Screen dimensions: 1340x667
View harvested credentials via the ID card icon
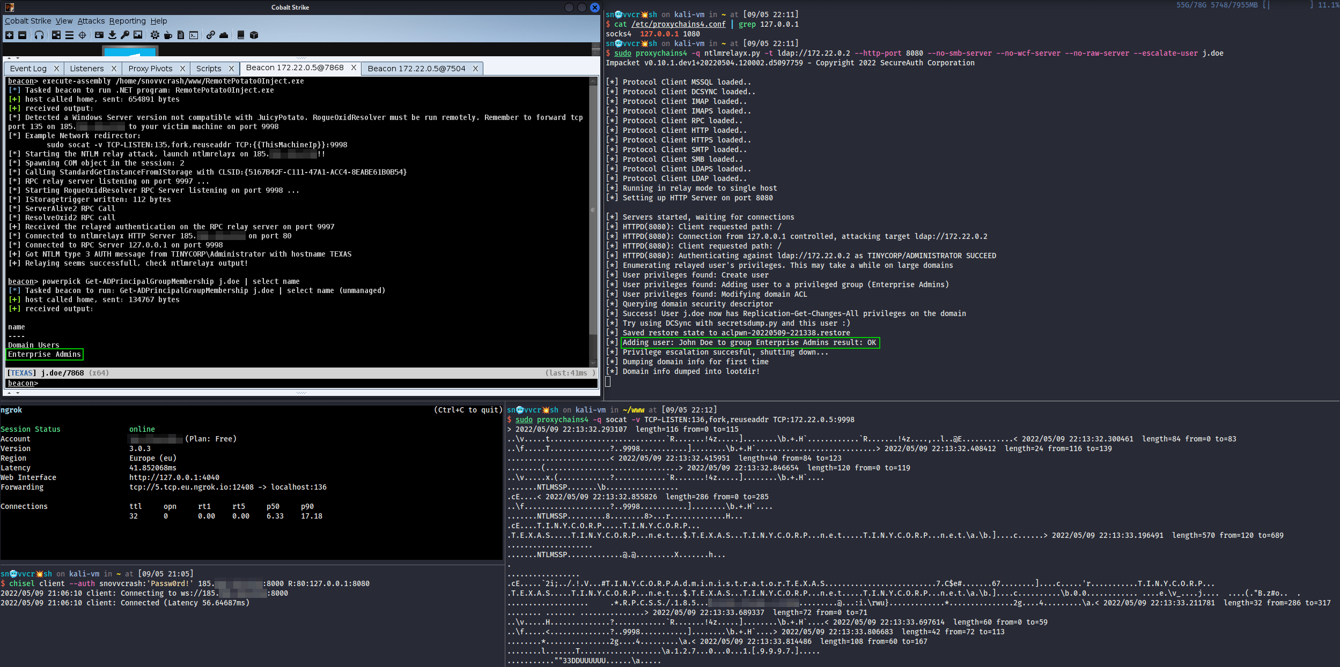[99, 35]
